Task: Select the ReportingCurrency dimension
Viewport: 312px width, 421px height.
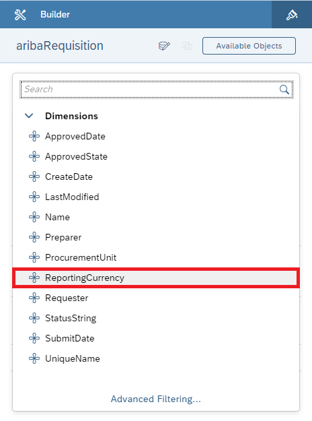Action: (156, 278)
